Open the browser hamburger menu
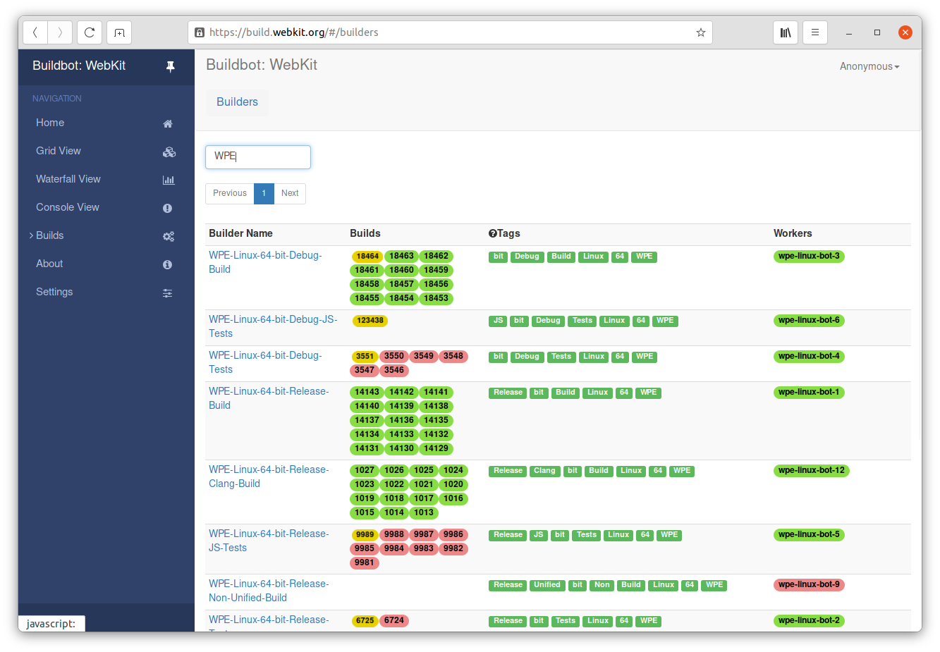The height and width of the screenshot is (652, 940). (814, 32)
